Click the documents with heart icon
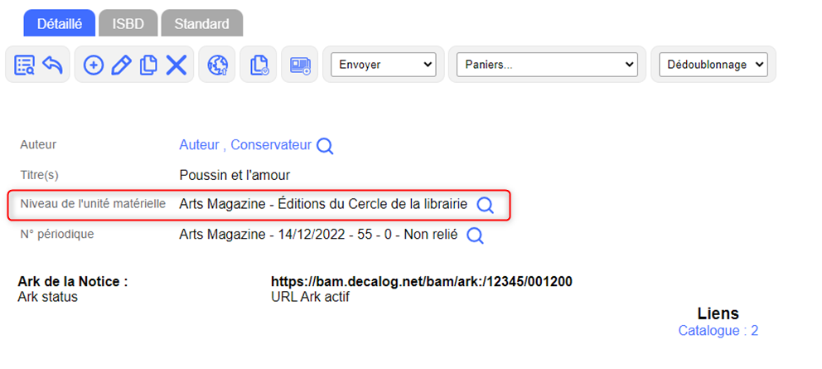This screenshot has height=369, width=822. (x=259, y=65)
